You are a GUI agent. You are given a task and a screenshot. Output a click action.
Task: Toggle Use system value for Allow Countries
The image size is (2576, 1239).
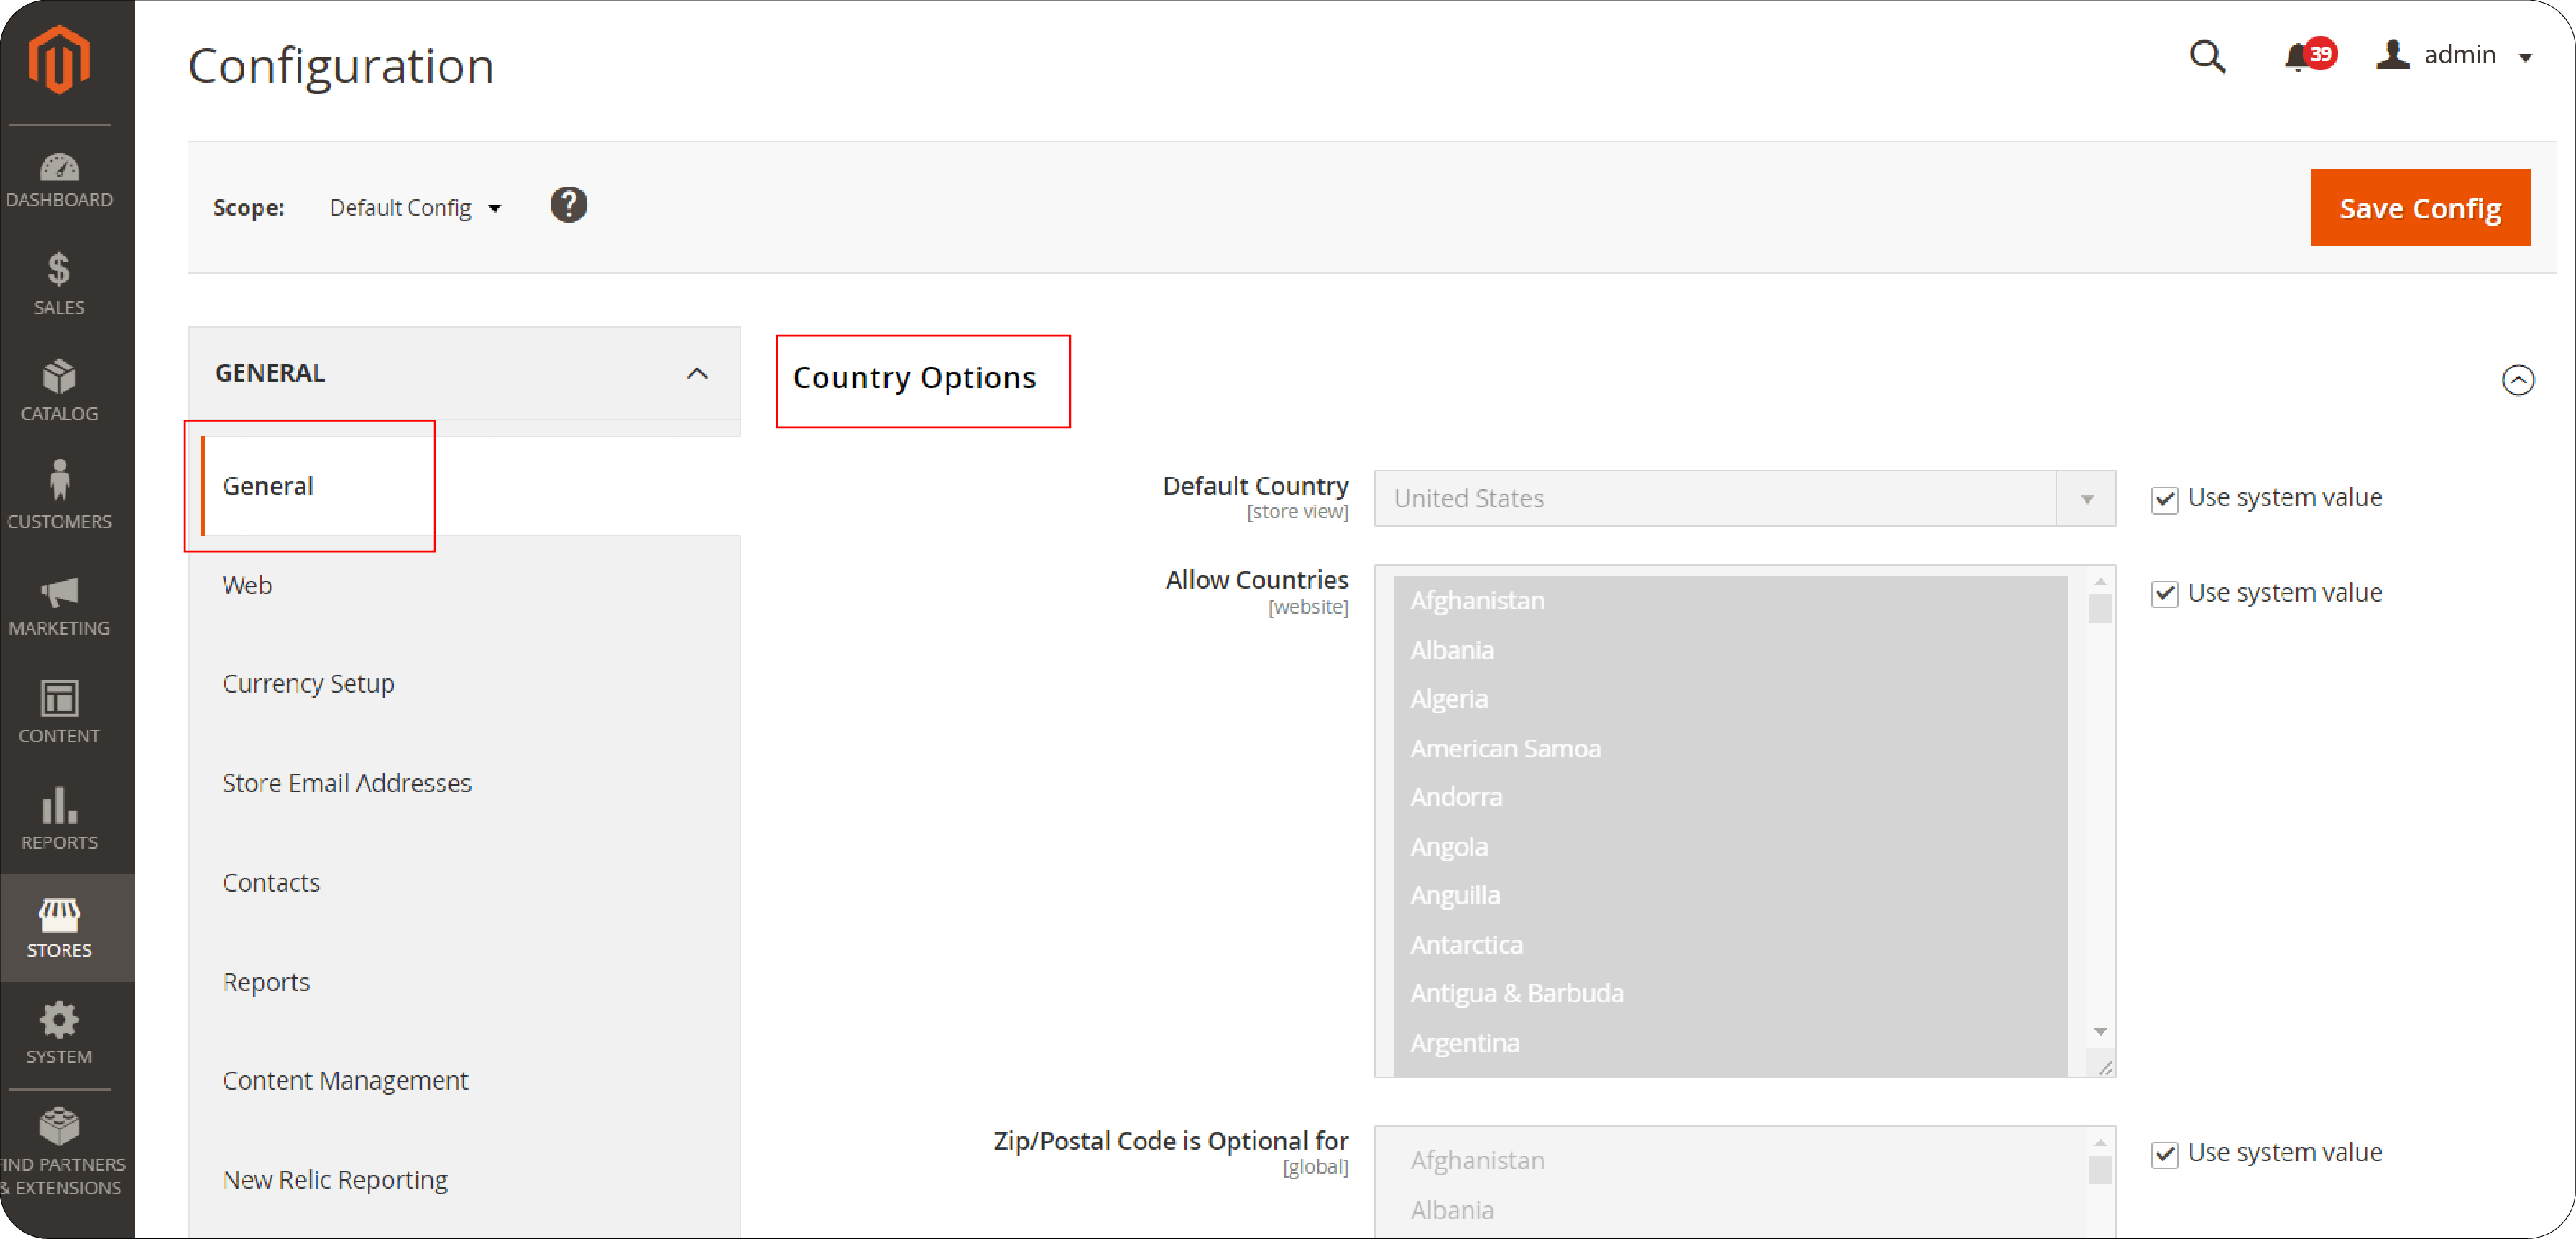click(x=2164, y=594)
